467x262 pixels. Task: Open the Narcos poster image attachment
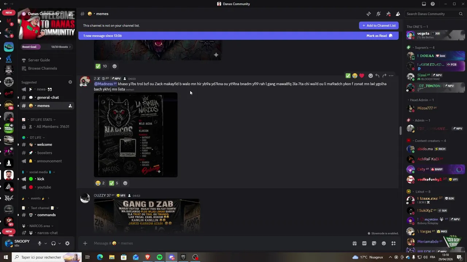coord(136,135)
